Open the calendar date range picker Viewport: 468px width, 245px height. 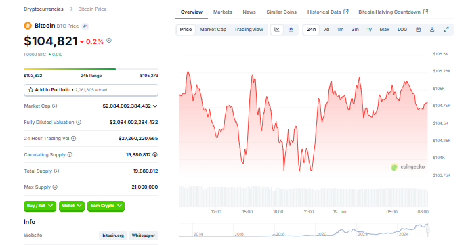point(418,30)
